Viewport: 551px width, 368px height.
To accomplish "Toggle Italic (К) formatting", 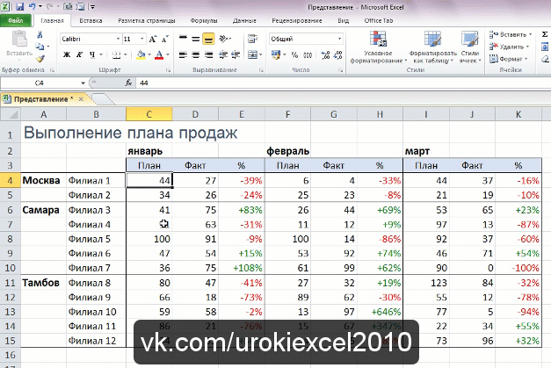I will click(x=80, y=54).
